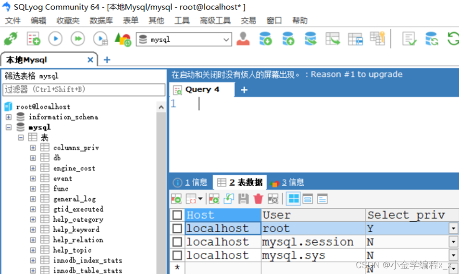Open the 高级工具 menu
459x274 pixels.
click(x=215, y=21)
